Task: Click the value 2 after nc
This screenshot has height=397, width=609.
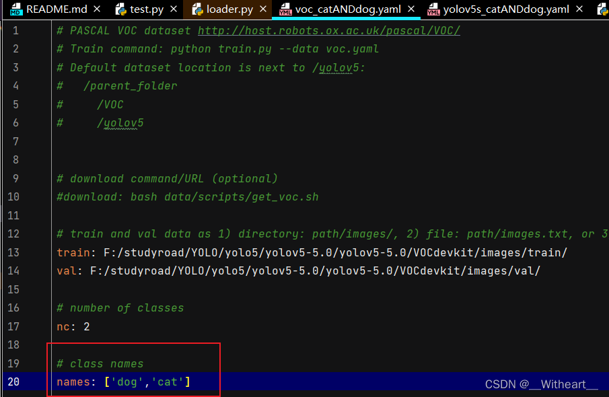Action: tap(87, 327)
